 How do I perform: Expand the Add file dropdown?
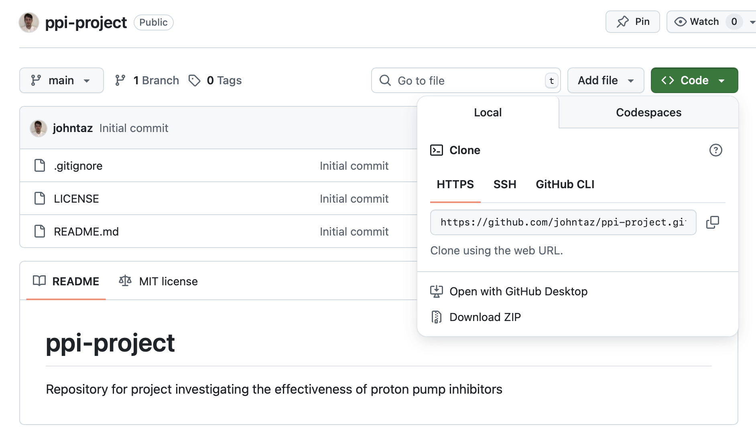pos(605,80)
